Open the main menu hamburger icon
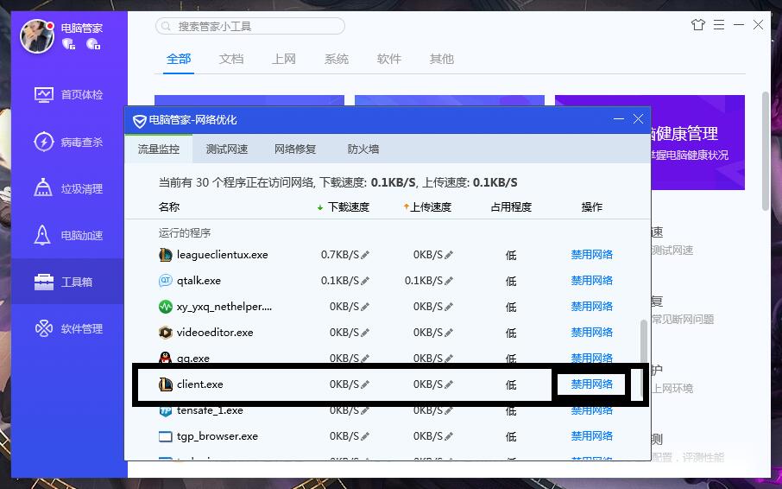782x489 pixels. coord(719,24)
